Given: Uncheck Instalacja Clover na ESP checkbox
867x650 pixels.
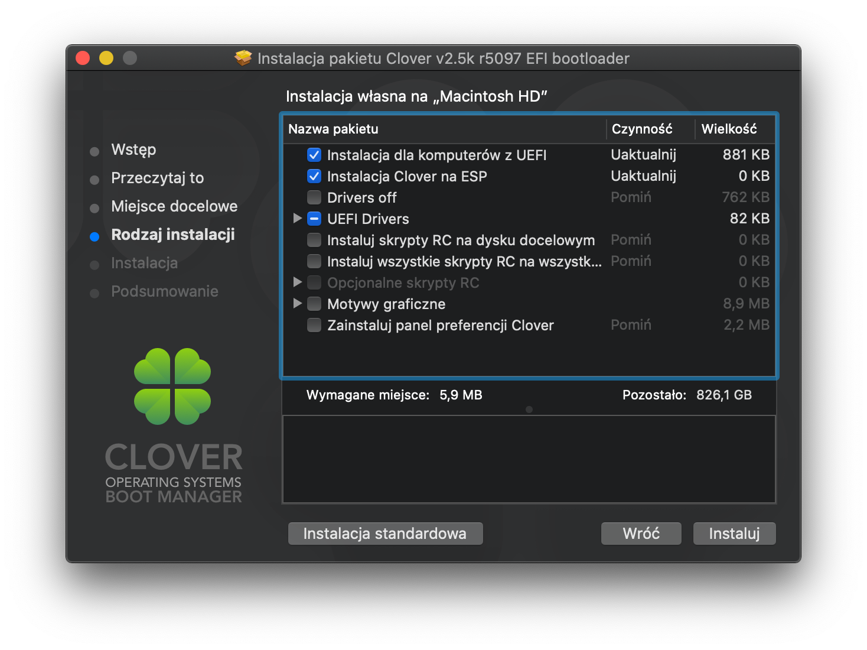Looking at the screenshot, I should pyautogui.click(x=314, y=177).
